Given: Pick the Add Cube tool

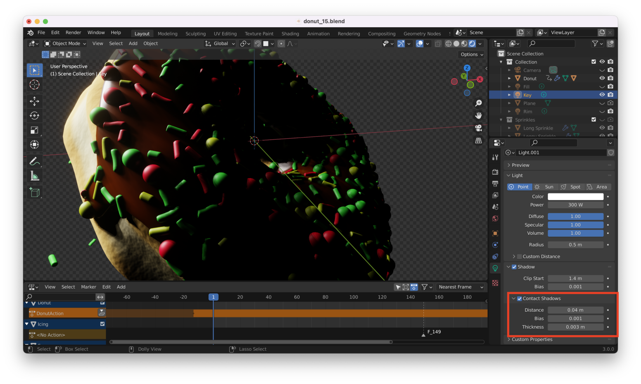Looking at the screenshot, I should 35,192.
